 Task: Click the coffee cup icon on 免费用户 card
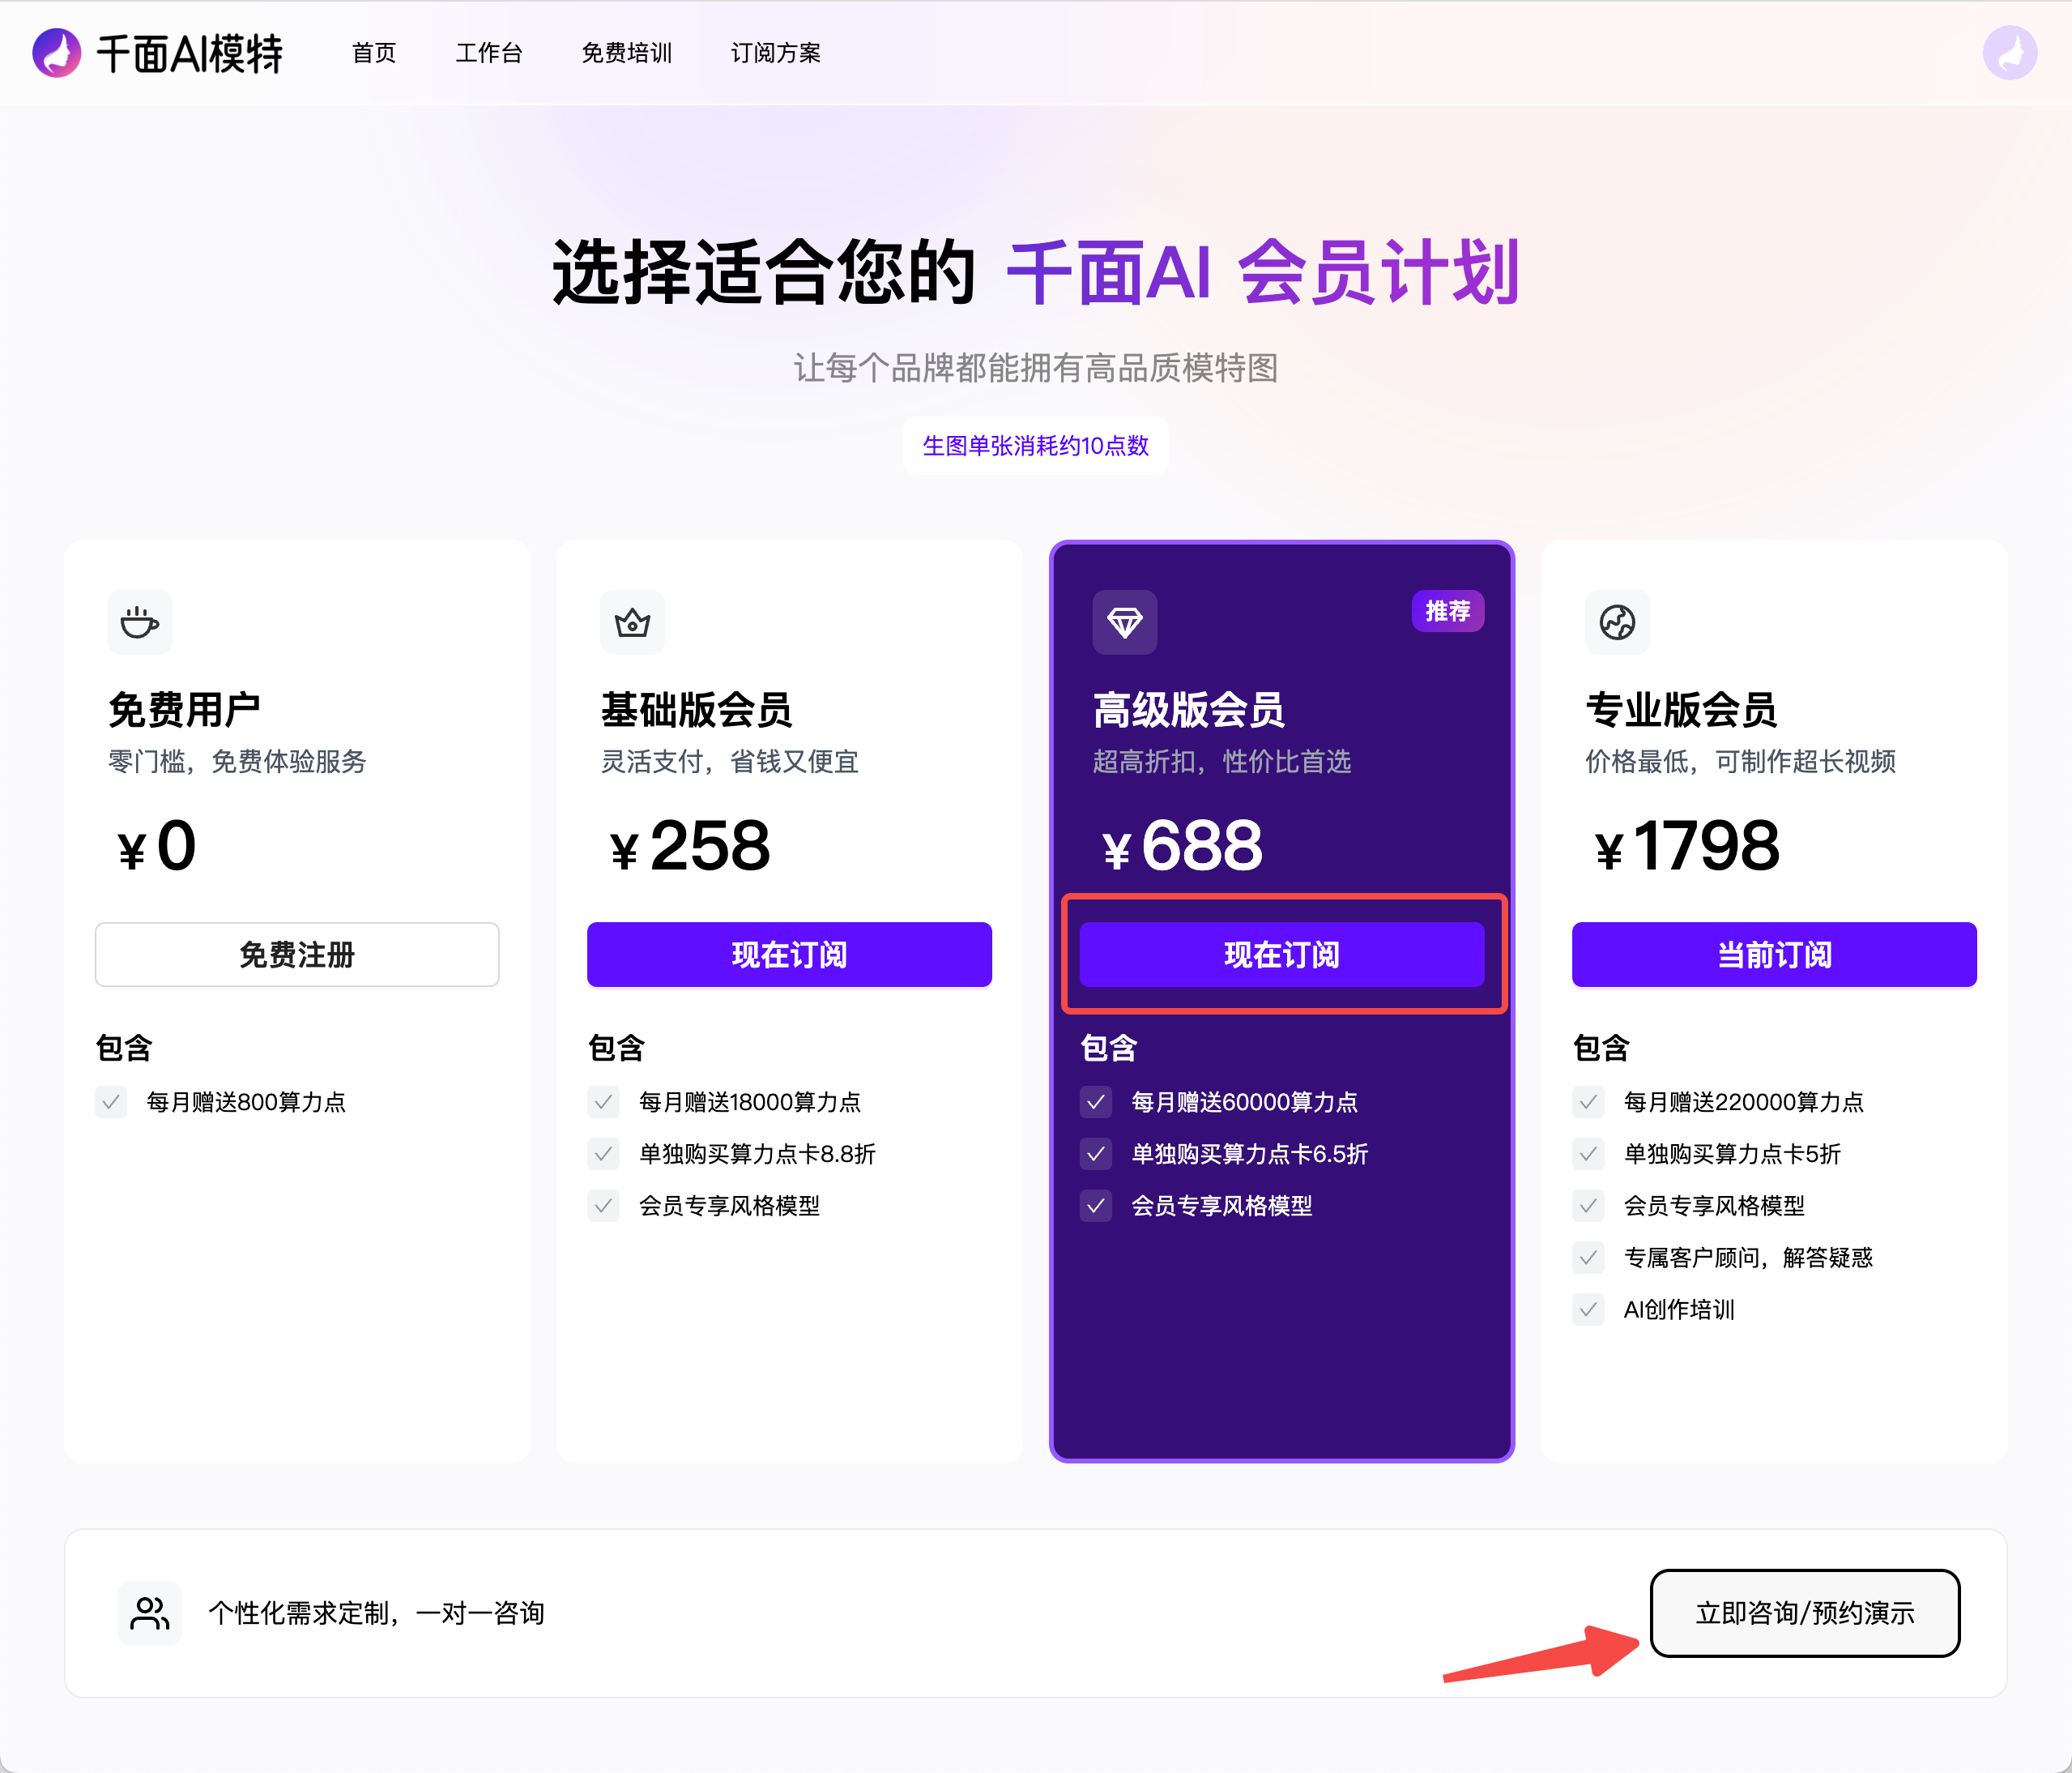click(140, 622)
